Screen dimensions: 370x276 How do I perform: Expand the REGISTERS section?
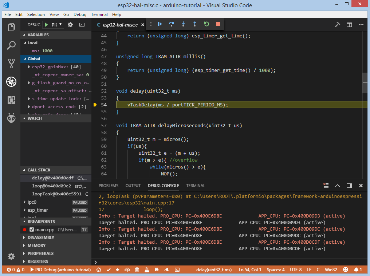(56, 261)
